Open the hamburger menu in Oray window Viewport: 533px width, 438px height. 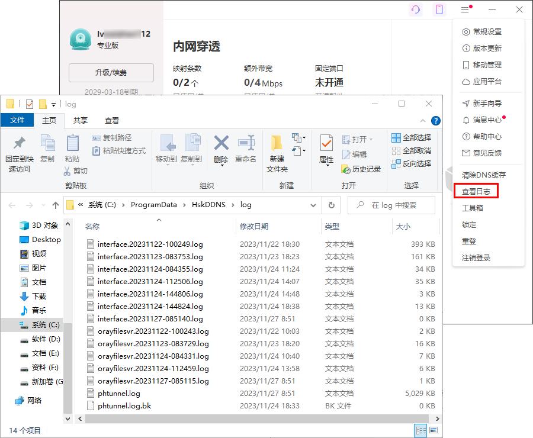[x=465, y=9]
